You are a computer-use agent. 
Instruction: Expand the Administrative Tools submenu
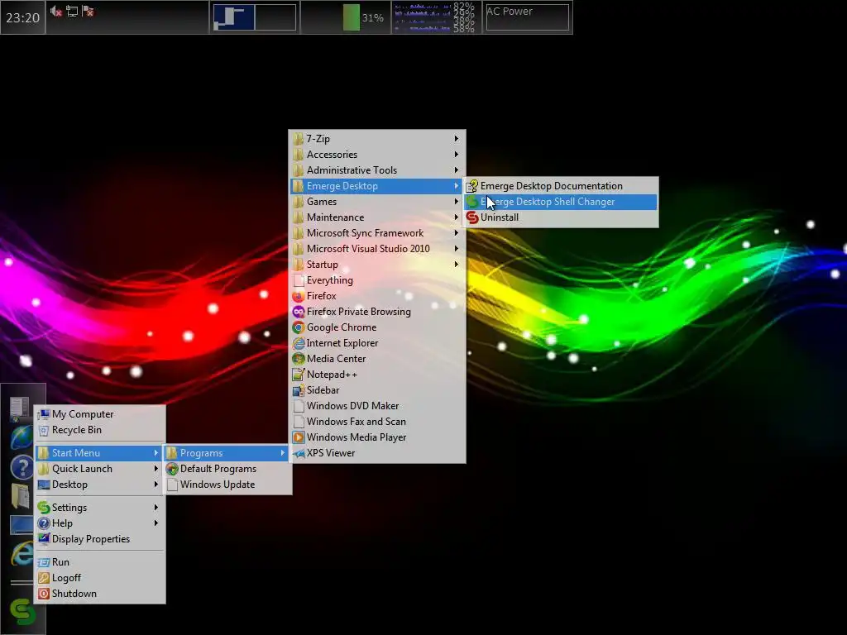(x=377, y=170)
